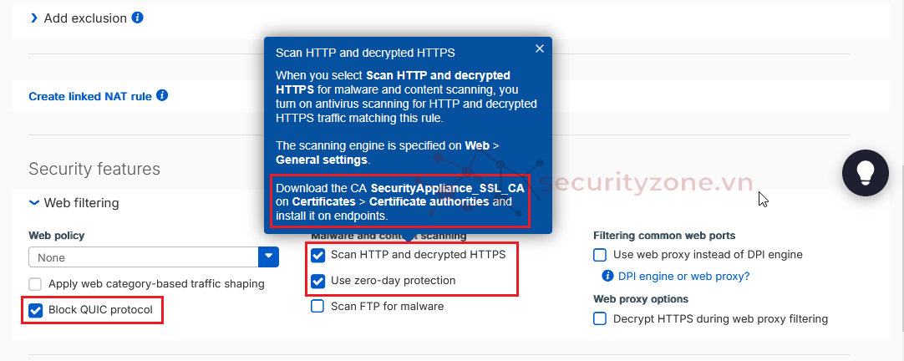904x361 pixels.
Task: Click the Add exclusion text label
Action: click(85, 18)
